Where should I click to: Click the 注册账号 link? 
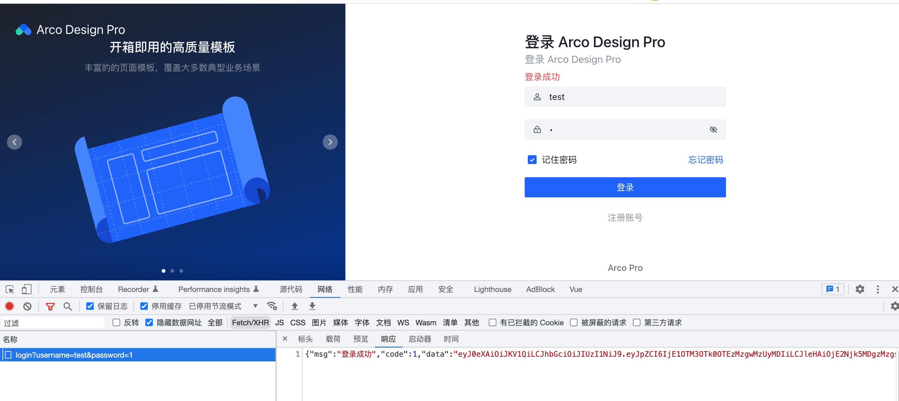(x=625, y=217)
